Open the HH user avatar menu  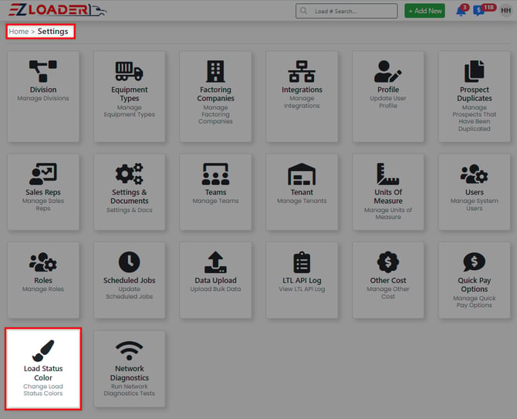[505, 11]
